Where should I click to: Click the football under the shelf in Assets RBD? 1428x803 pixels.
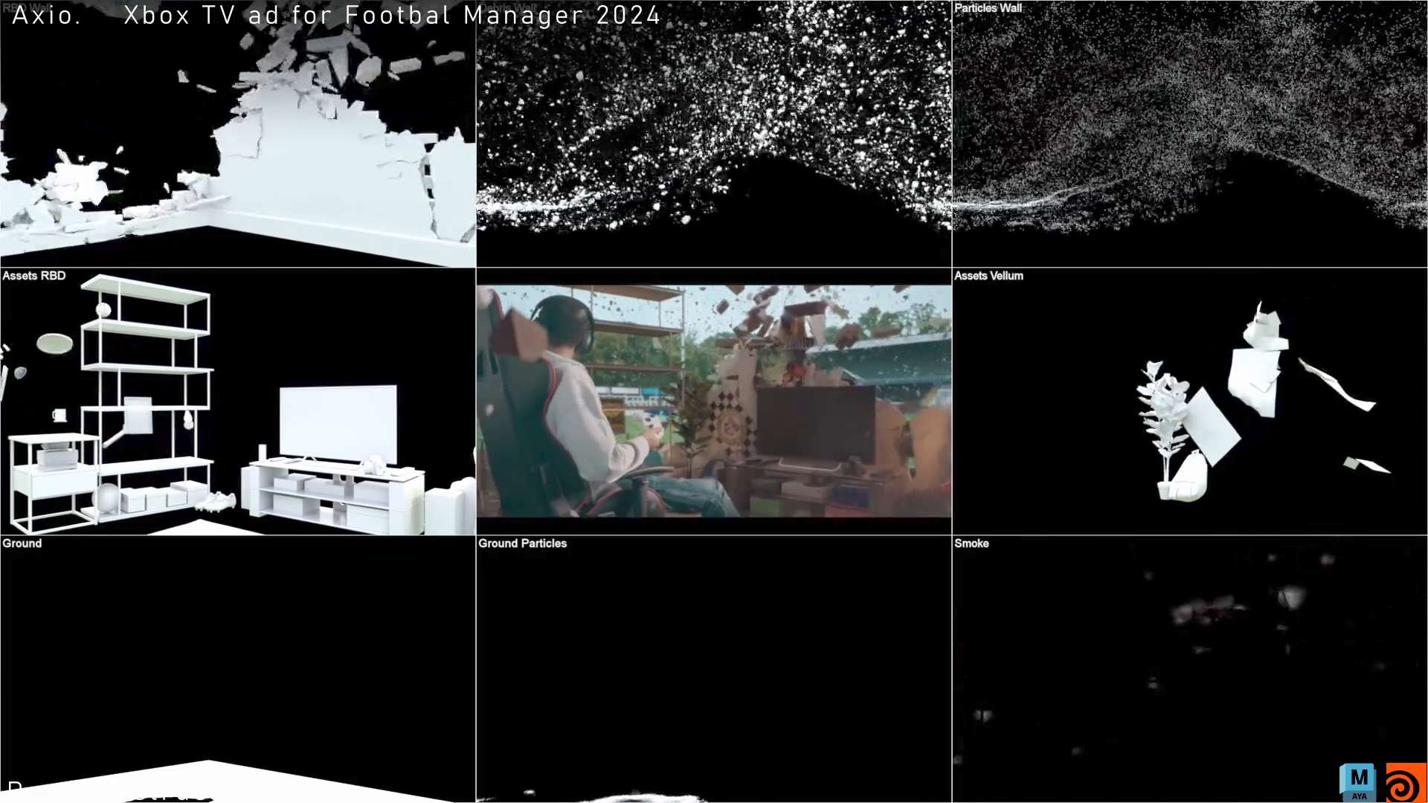pyautogui.click(x=108, y=497)
